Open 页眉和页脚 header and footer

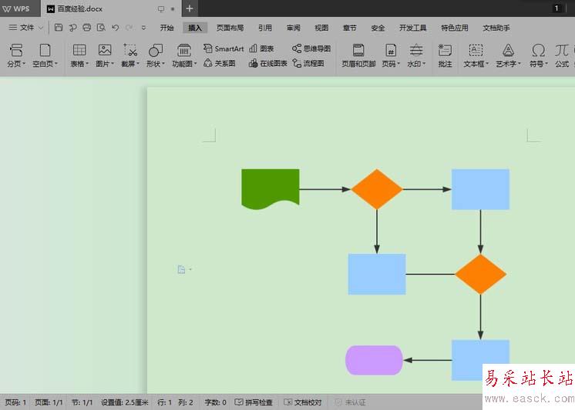(x=358, y=55)
